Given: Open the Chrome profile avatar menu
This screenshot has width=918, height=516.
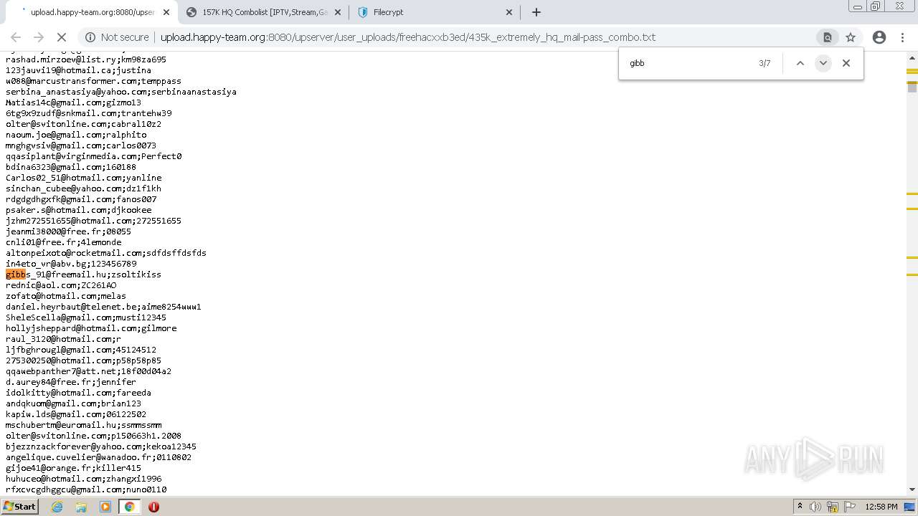Looking at the screenshot, I should coord(879,37).
